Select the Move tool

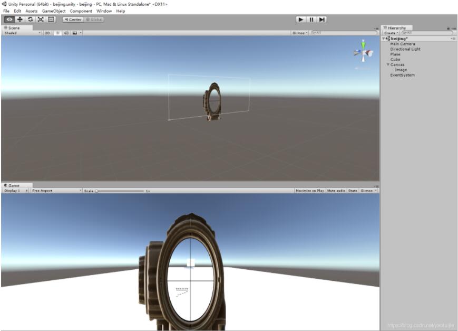point(20,20)
